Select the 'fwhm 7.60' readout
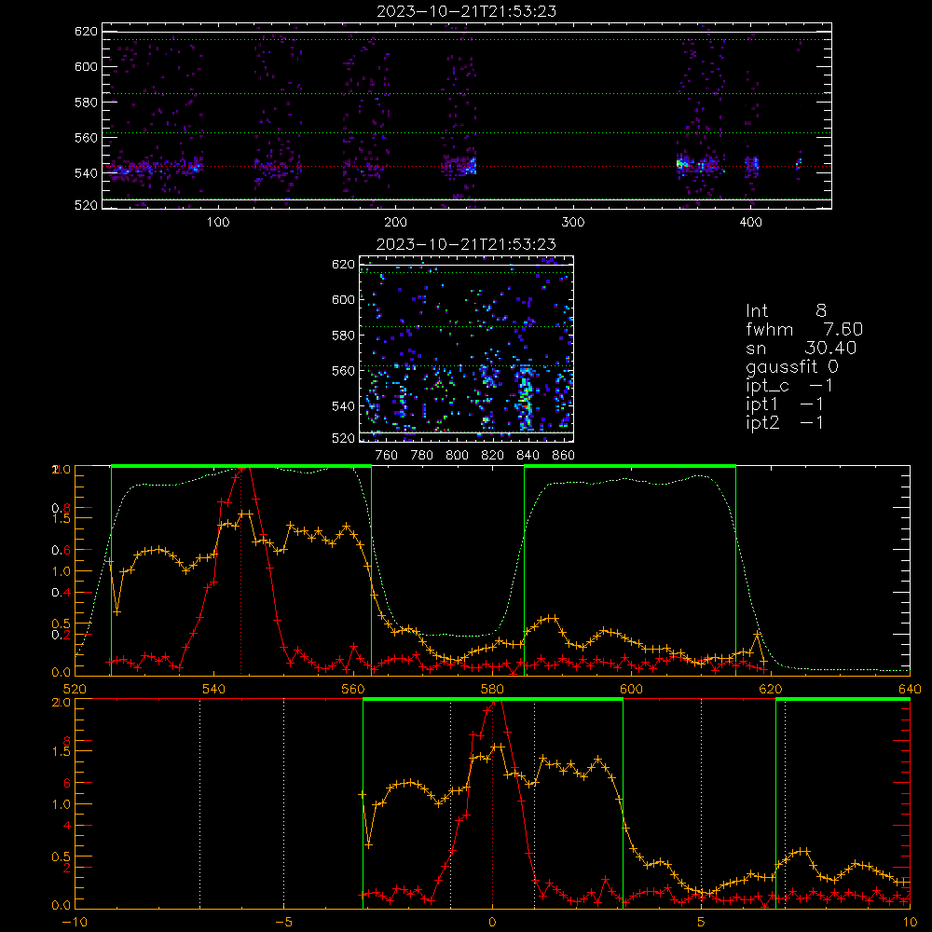Screen dimensions: 932x932 (x=804, y=329)
